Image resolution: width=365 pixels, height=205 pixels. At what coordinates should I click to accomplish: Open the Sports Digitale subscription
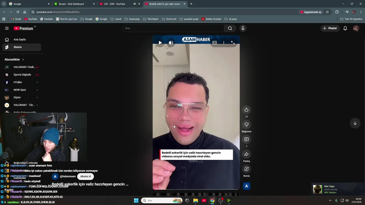[22, 75]
